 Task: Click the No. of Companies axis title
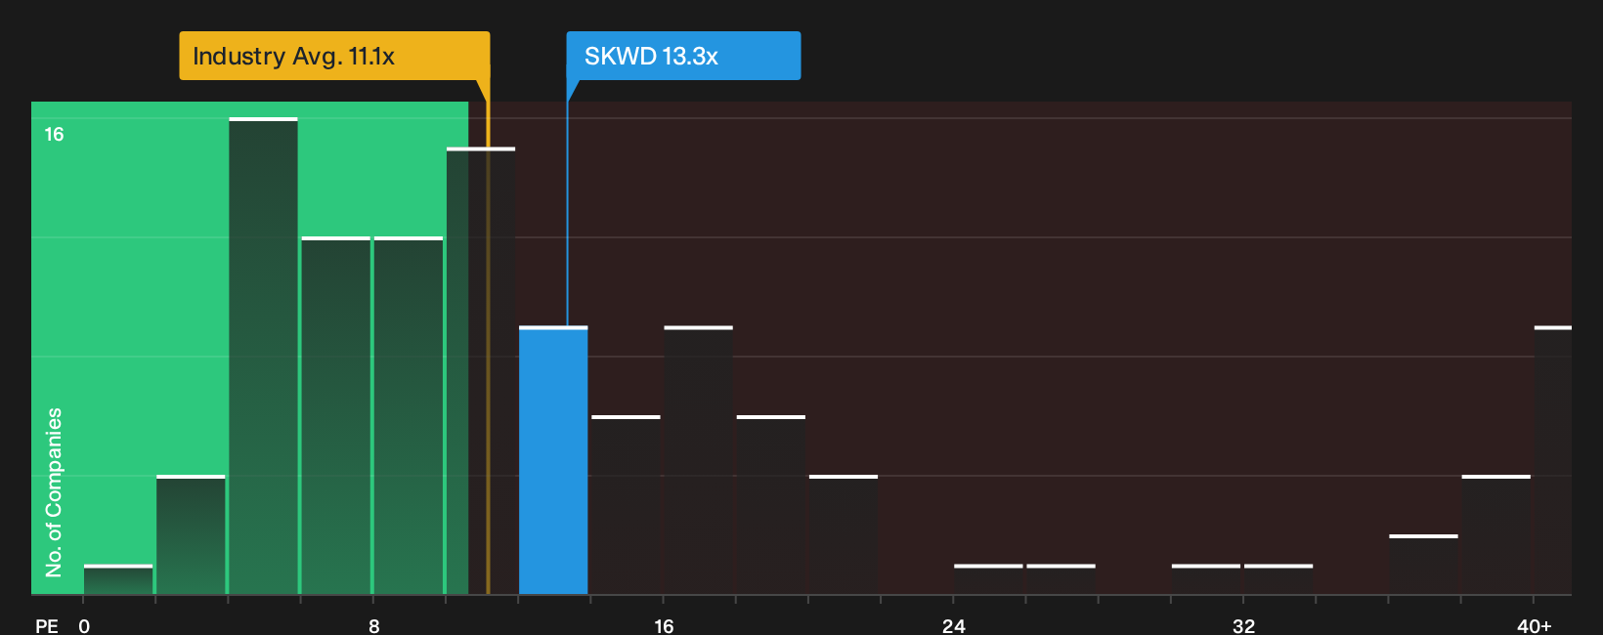point(54,491)
